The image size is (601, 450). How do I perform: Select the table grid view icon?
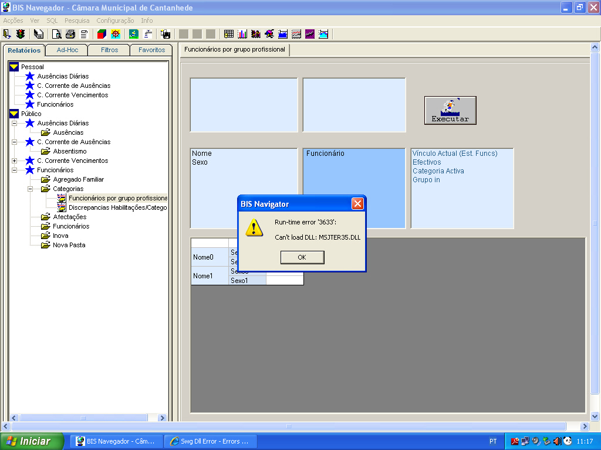point(229,34)
